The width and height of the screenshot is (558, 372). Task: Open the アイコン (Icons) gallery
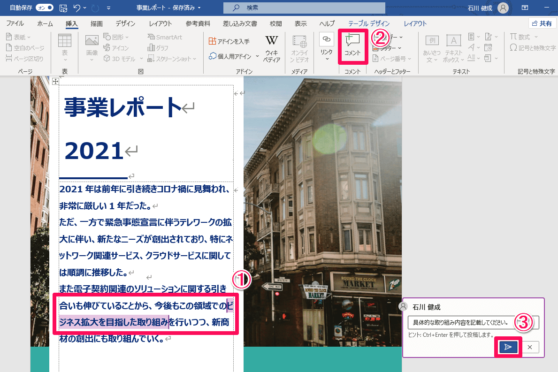114,47
